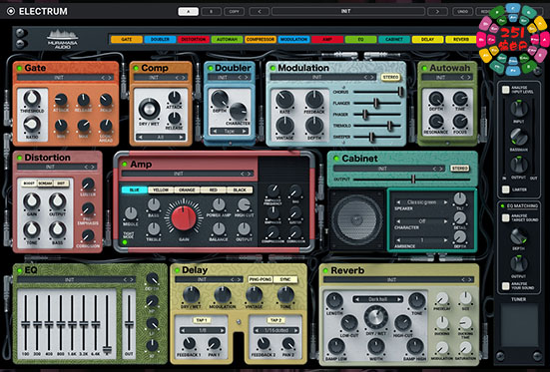
Task: Select the Yellow amp channel
Action: [x=161, y=190]
